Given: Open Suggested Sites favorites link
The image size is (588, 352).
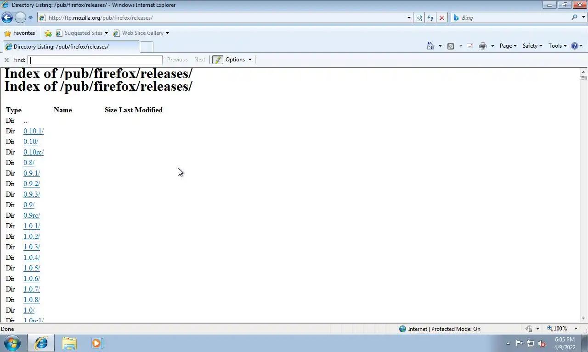Looking at the screenshot, I should click(81, 33).
